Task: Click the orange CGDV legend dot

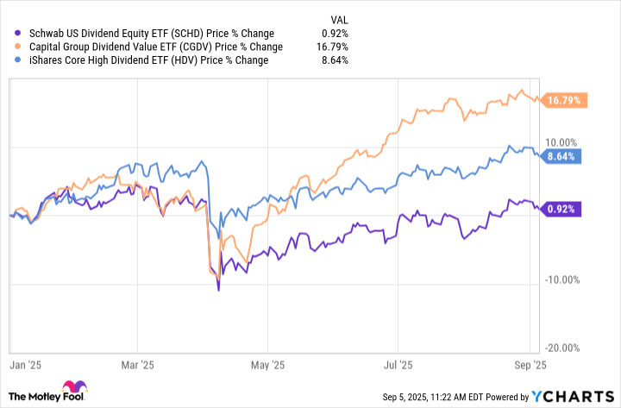Action: [x=17, y=47]
